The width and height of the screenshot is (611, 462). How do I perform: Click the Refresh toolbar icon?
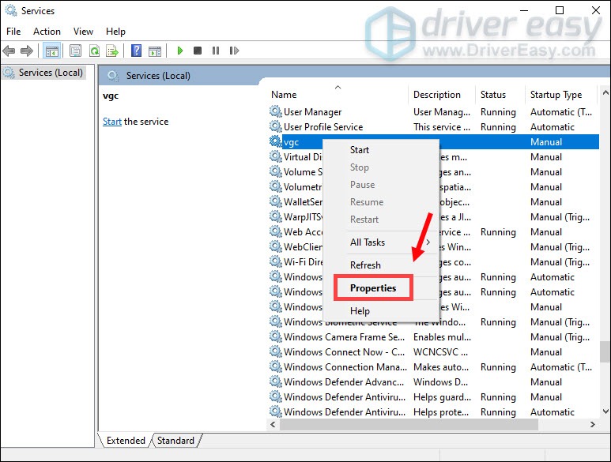[94, 51]
